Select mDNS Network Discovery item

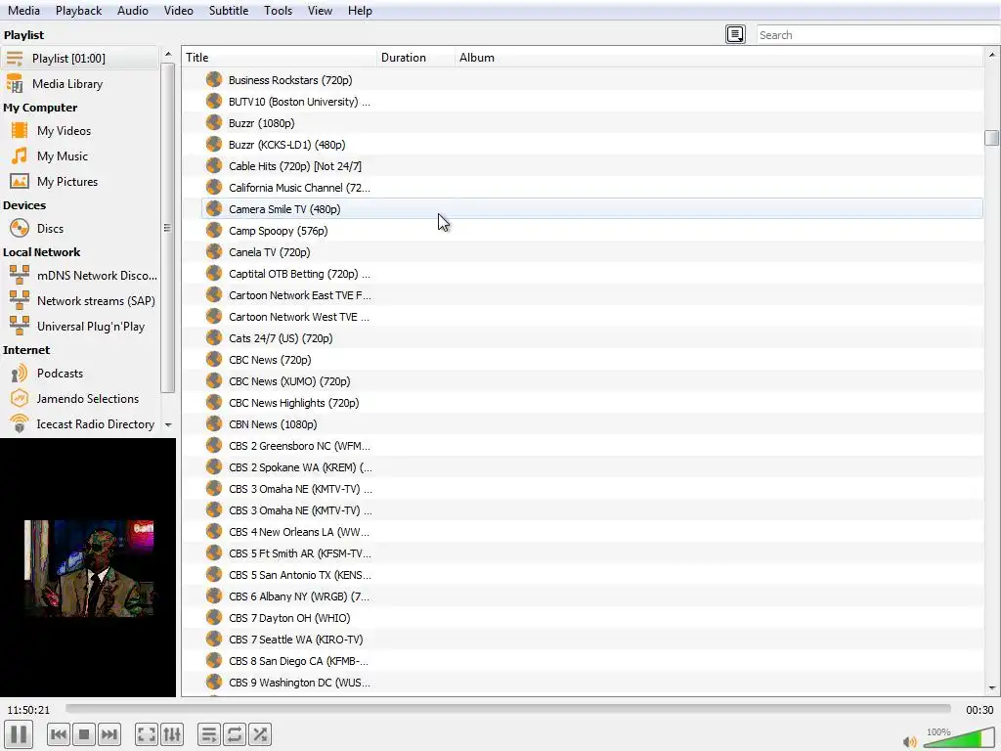79,276
